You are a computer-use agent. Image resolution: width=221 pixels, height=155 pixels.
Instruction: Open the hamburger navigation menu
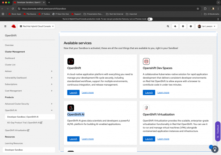tap(5, 26)
